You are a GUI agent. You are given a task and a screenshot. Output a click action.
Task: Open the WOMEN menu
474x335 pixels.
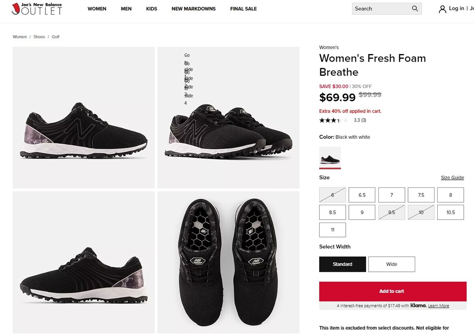click(x=97, y=9)
